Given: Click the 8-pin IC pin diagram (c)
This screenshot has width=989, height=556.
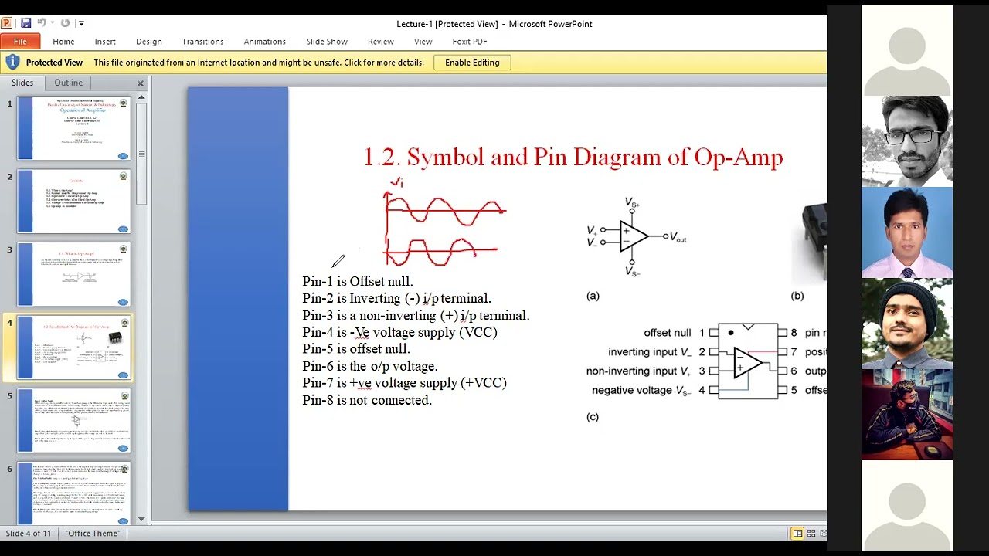Looking at the screenshot, I should [x=748, y=361].
